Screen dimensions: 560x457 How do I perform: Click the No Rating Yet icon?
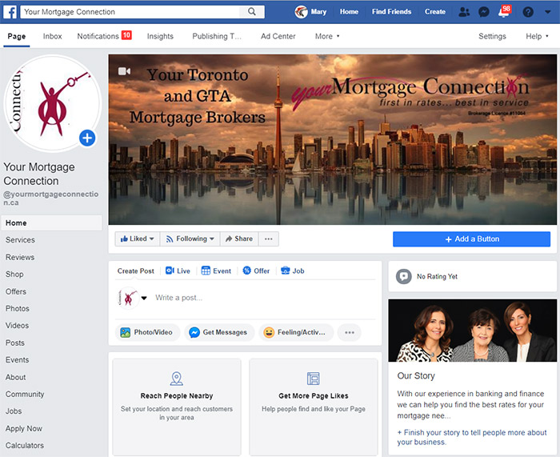[x=404, y=276]
